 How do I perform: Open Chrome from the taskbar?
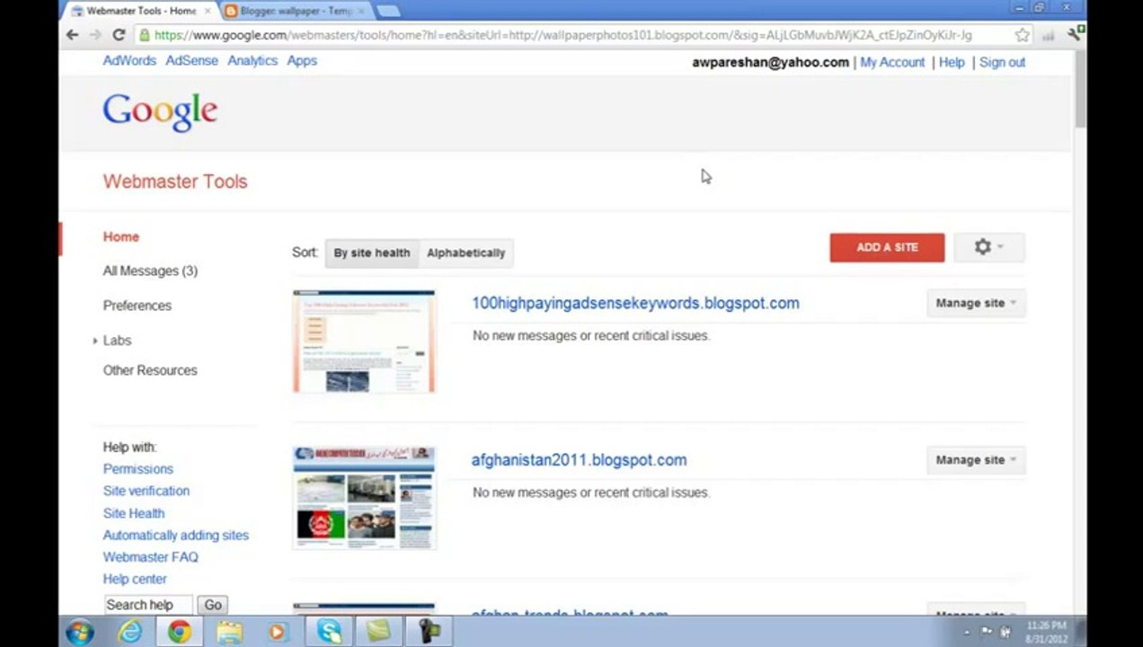[x=180, y=632]
